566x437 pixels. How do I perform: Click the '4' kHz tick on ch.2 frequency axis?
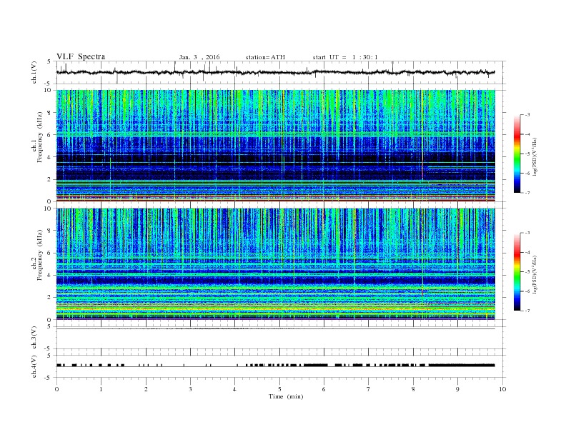[x=49, y=275]
